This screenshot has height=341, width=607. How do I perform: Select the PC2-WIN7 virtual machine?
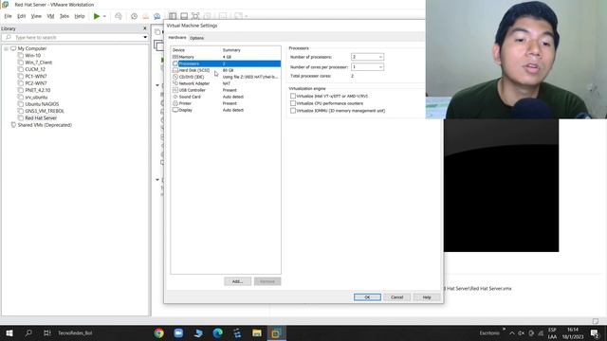tap(36, 83)
